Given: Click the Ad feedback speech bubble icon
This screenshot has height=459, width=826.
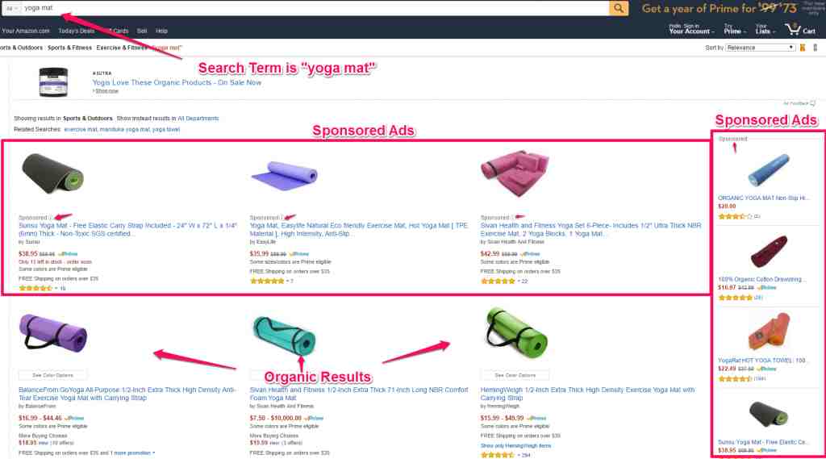Looking at the screenshot, I should tap(813, 103).
